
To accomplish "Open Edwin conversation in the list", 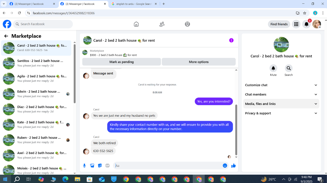I will click(x=37, y=94).
